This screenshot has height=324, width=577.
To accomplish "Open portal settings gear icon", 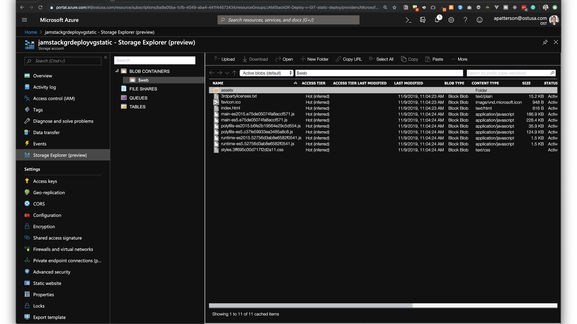I will [451, 20].
